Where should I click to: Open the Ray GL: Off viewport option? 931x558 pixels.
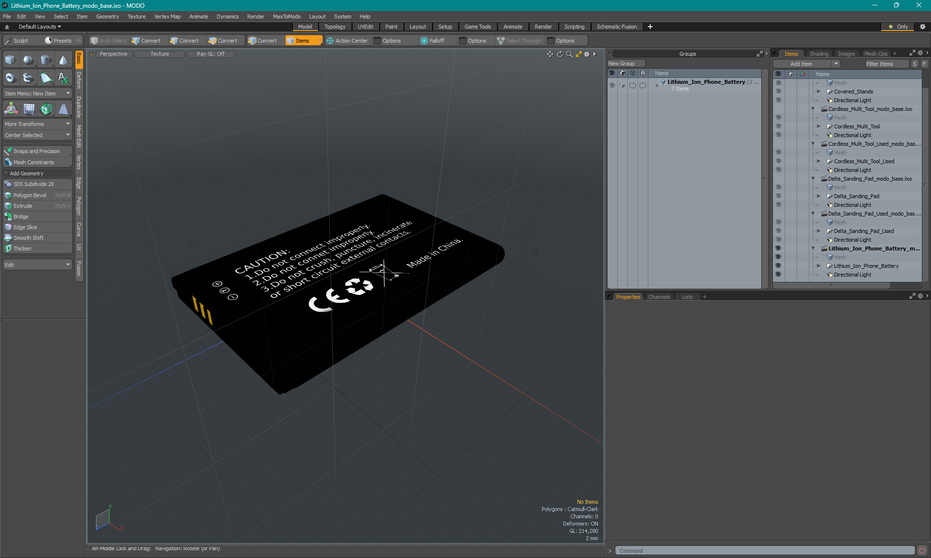coord(210,54)
